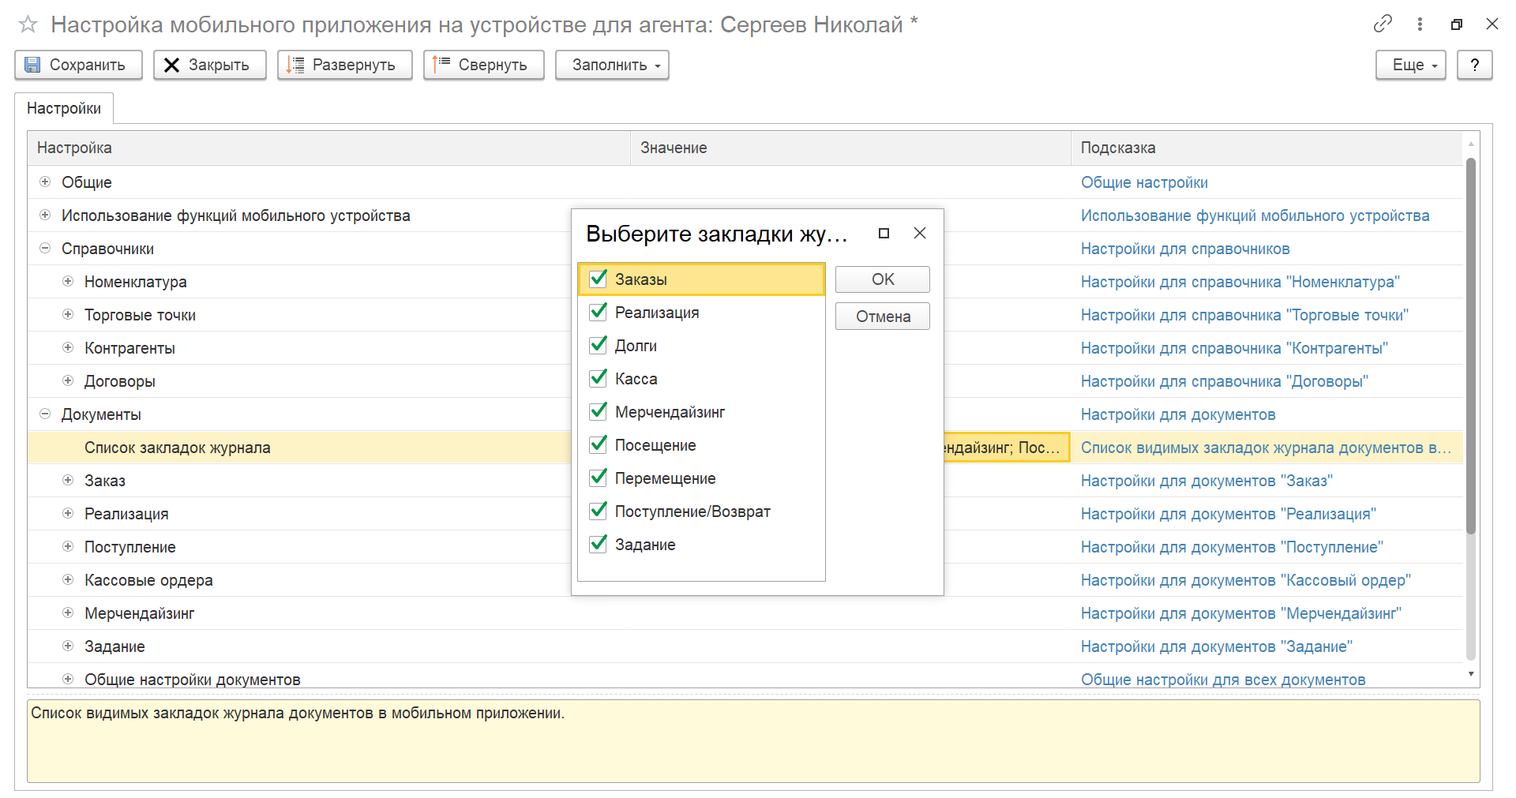Click the Общие настройки hint cell
Viewport: 1516px width, 798px height.
pyautogui.click(x=1144, y=182)
